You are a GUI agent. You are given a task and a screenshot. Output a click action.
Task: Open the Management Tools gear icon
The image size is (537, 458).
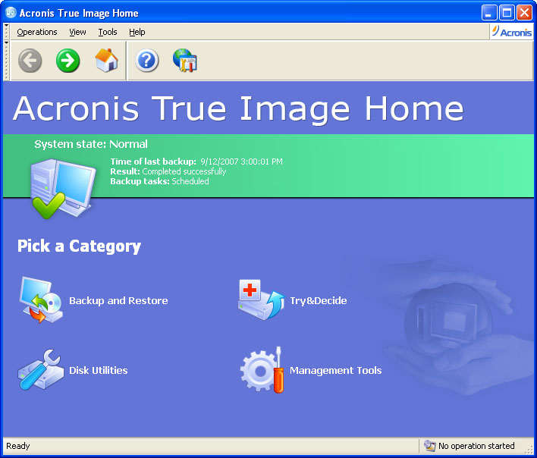click(x=262, y=370)
